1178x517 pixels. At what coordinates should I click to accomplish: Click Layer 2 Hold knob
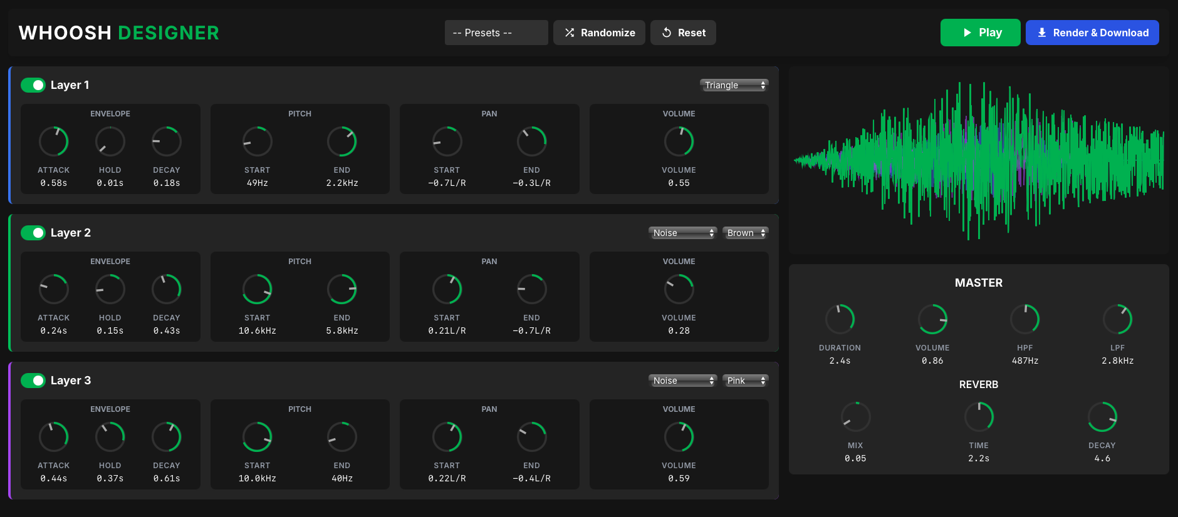(x=110, y=289)
